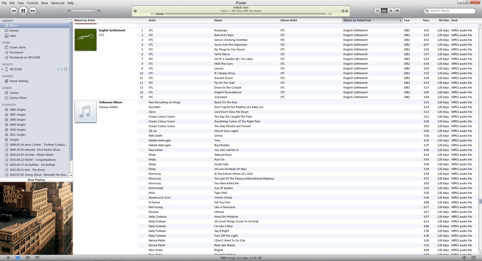482x261 pixels.
Task: Open the Kele - The Boxer playlist
Action: point(34,170)
